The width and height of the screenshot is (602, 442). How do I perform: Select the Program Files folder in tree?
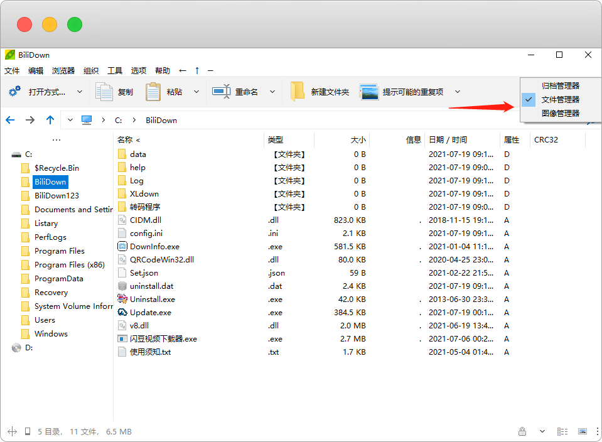point(60,251)
